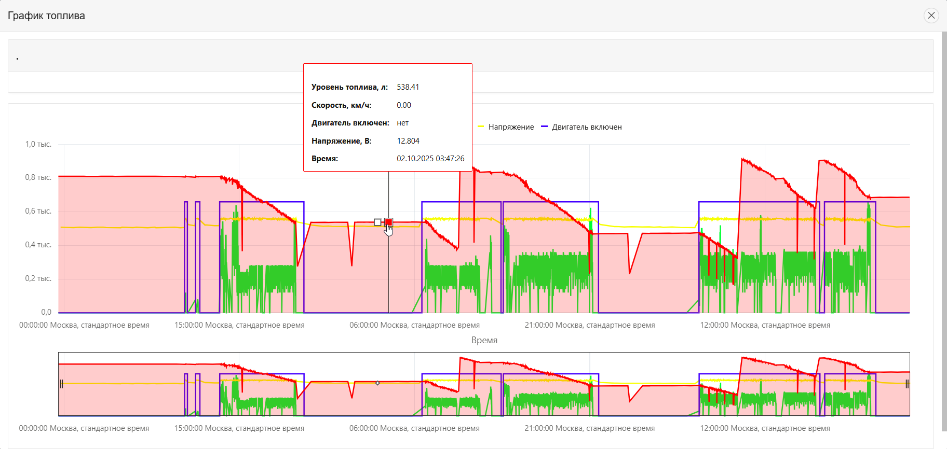Click the Время axis title
This screenshot has width=947, height=449.
click(x=484, y=340)
